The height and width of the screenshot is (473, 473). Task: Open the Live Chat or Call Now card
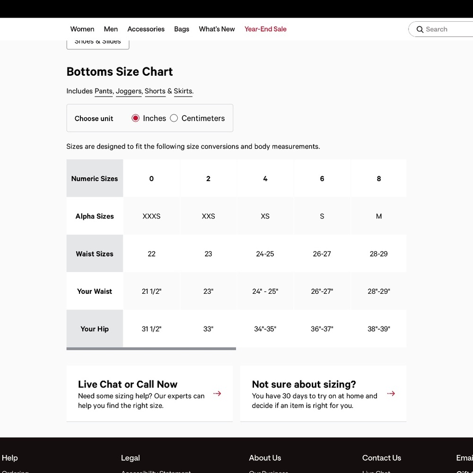[149, 394]
